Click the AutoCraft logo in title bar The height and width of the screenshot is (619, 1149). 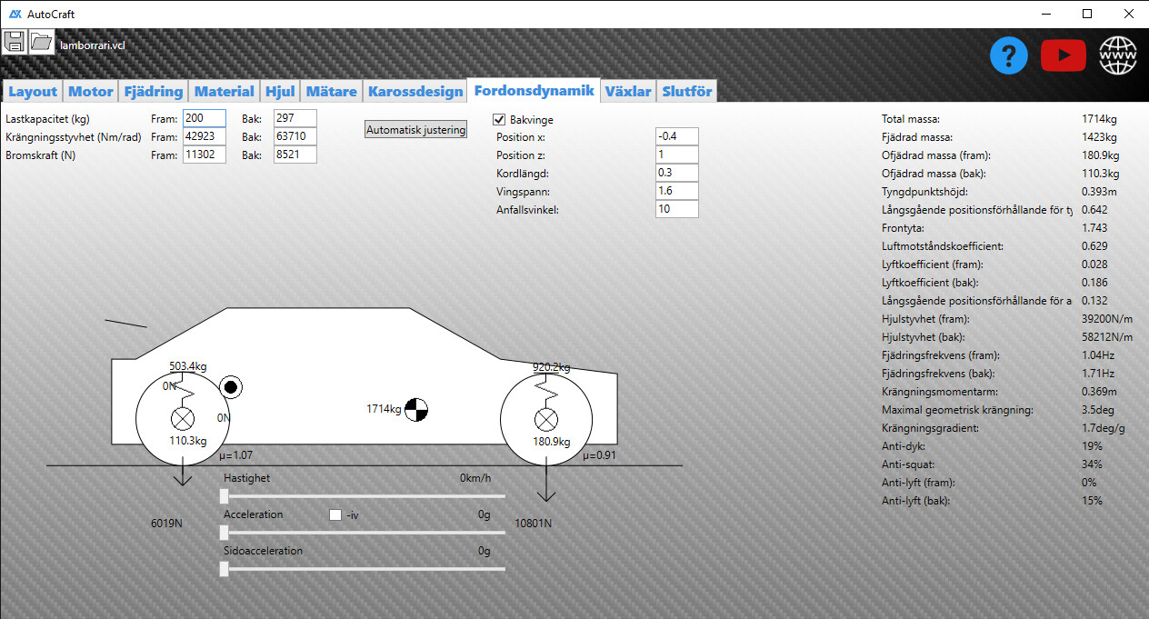15,15
